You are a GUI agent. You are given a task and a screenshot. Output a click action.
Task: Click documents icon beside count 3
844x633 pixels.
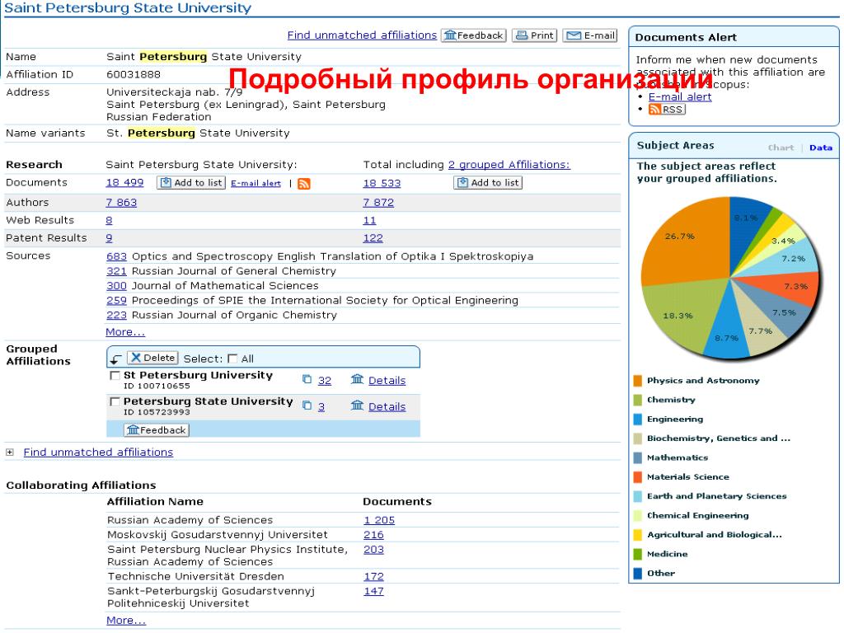pos(307,406)
